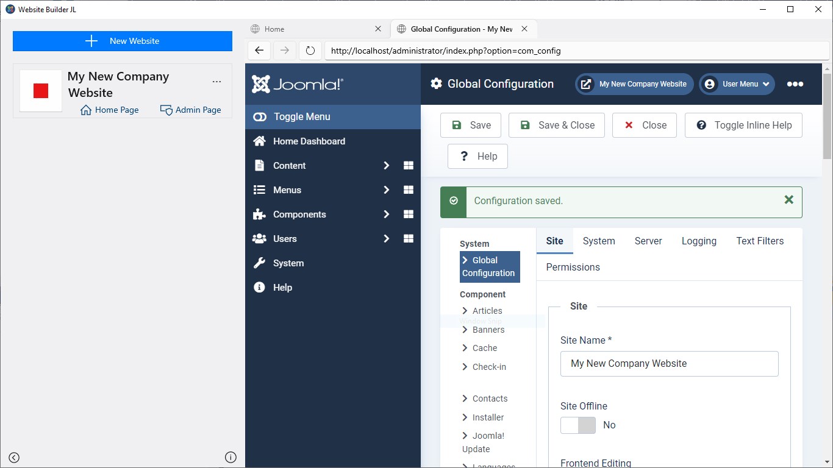Open Cache component configuration

tap(485, 348)
